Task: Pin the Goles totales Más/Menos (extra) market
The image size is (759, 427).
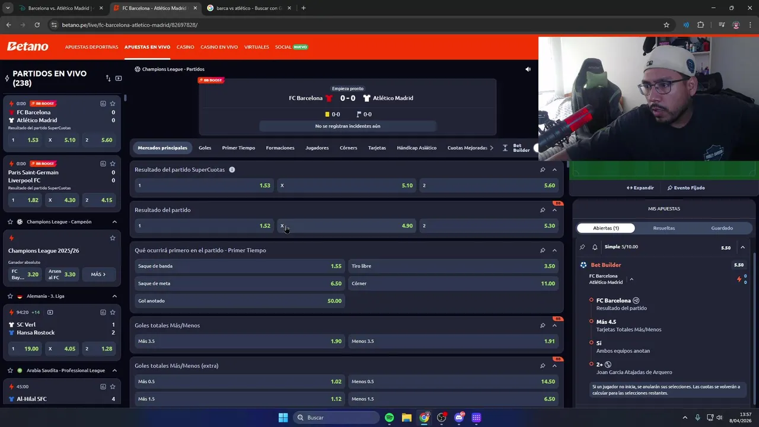Action: coord(543,366)
